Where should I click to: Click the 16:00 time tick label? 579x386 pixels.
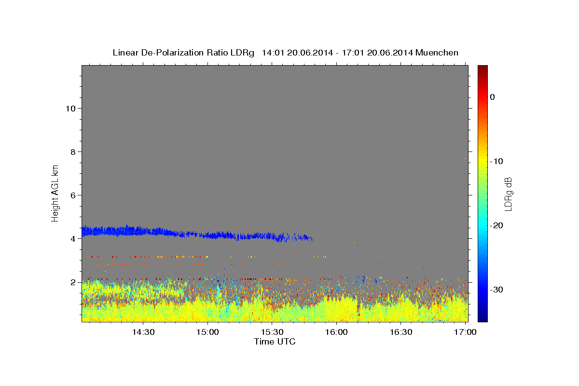pyautogui.click(x=336, y=332)
